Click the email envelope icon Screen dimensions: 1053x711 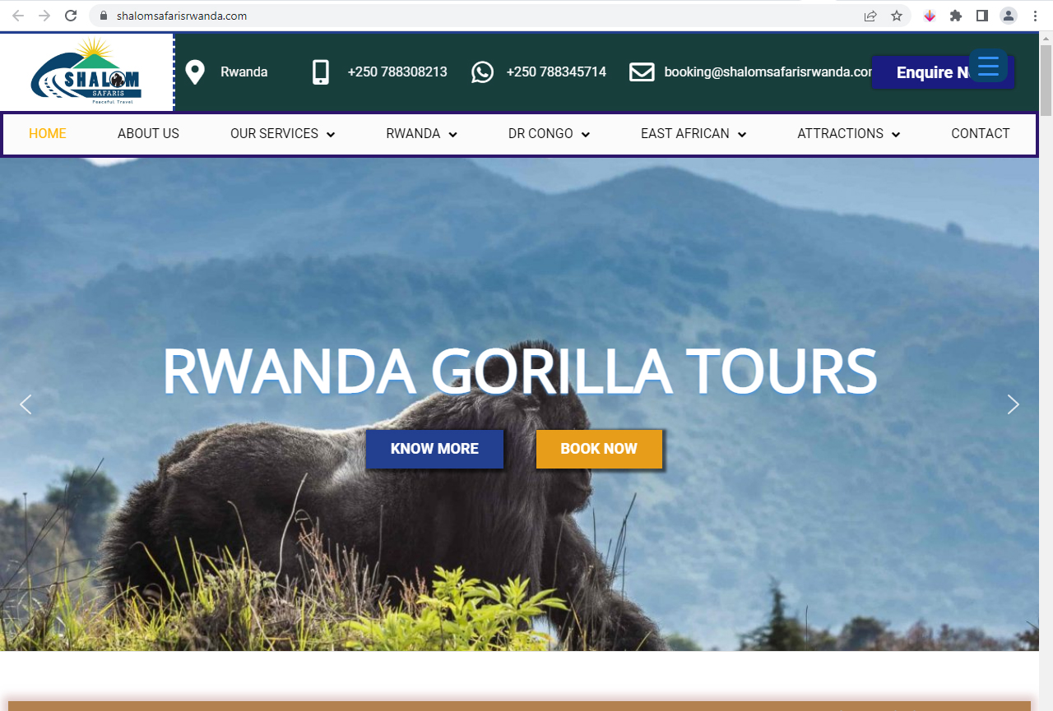642,72
